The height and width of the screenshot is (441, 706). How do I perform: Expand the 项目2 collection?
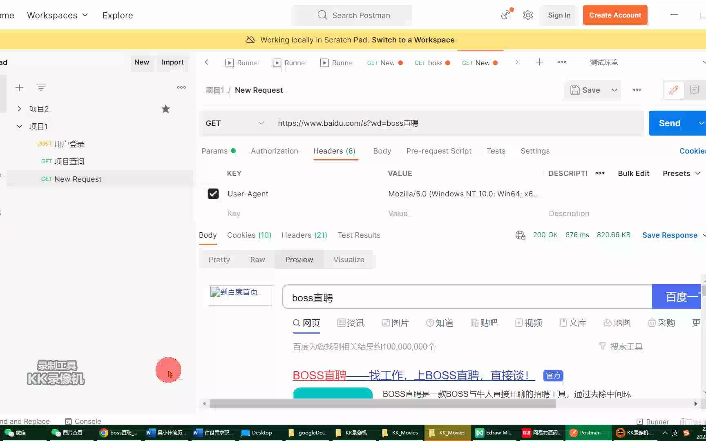[x=19, y=109]
